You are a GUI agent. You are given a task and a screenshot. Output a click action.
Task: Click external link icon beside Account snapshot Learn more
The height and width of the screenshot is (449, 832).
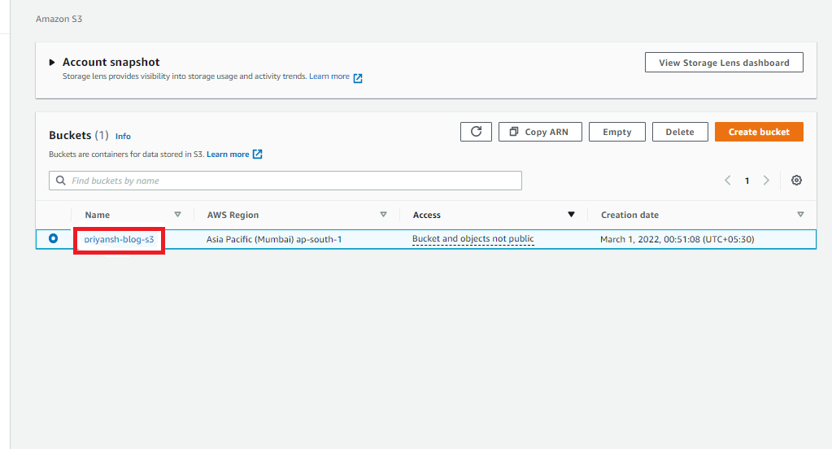[358, 77]
